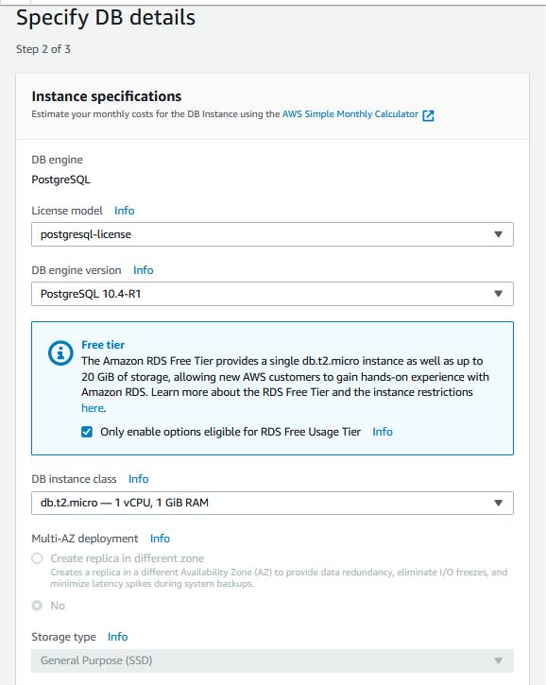The height and width of the screenshot is (685, 546).
Task: Click Info next to DB engine version
Action: [x=144, y=270]
